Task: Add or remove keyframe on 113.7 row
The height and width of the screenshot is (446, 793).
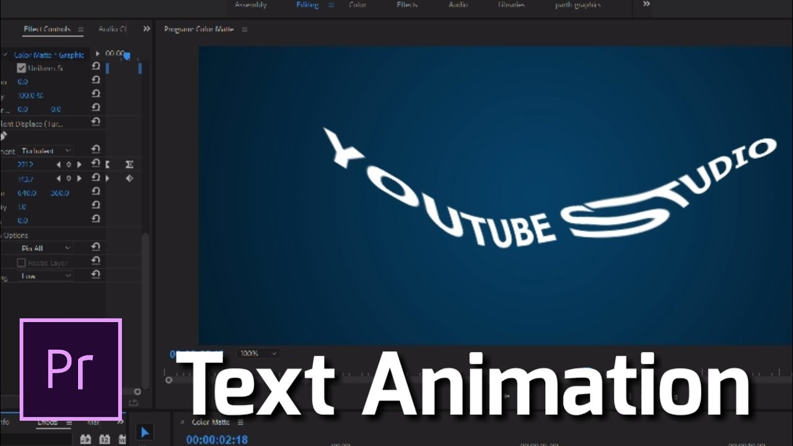Action: click(x=69, y=178)
